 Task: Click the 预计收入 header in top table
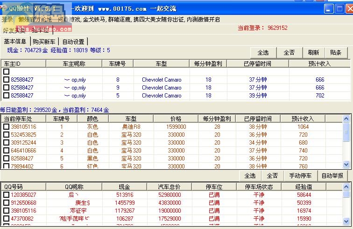(319, 64)
